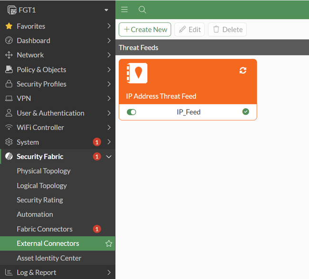Expand the Network menu section
The height and width of the screenshot is (279, 309).
pos(109,55)
